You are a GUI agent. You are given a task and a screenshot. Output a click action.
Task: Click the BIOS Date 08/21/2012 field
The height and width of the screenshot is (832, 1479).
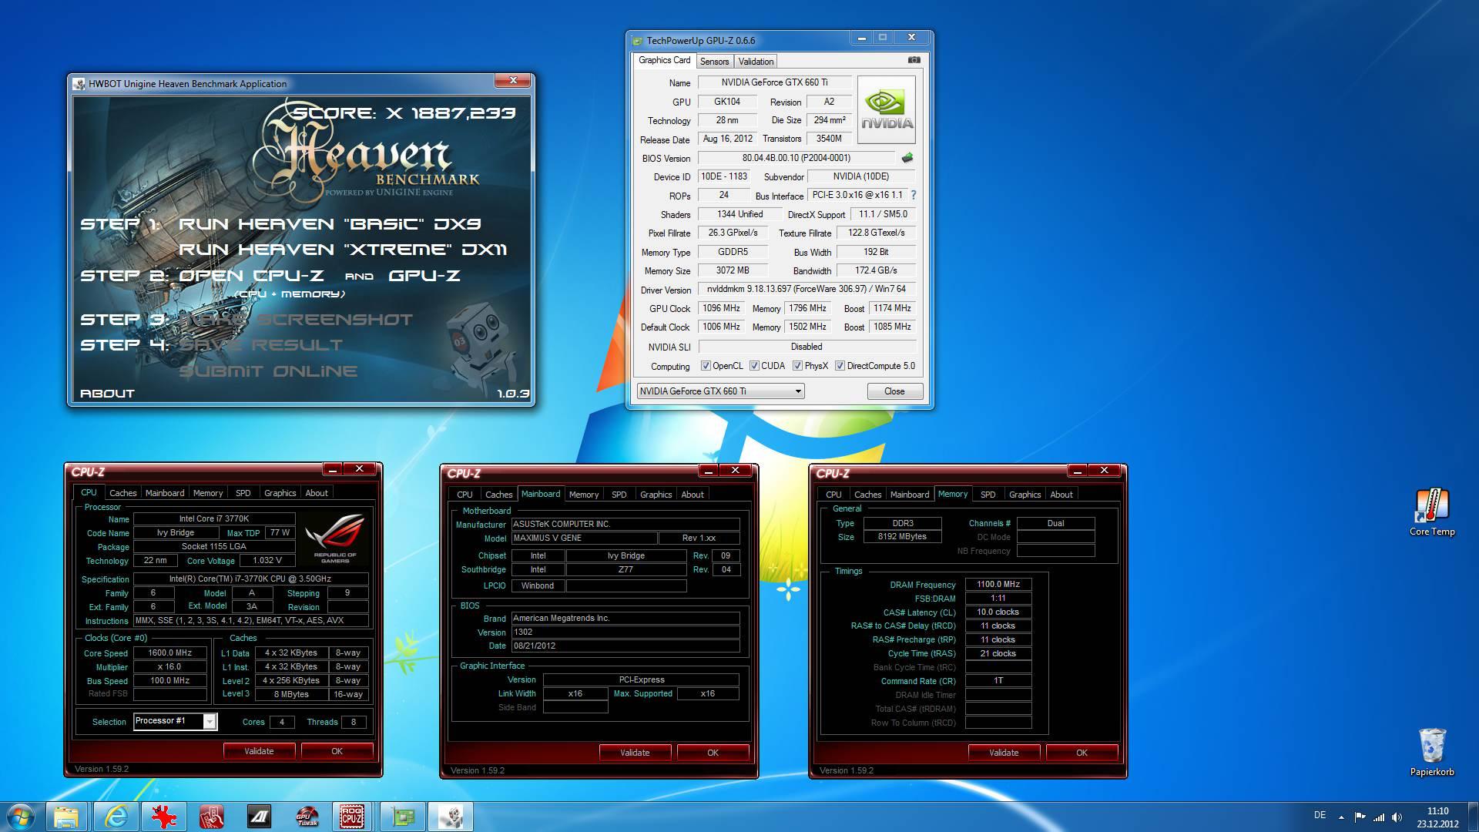coord(625,646)
